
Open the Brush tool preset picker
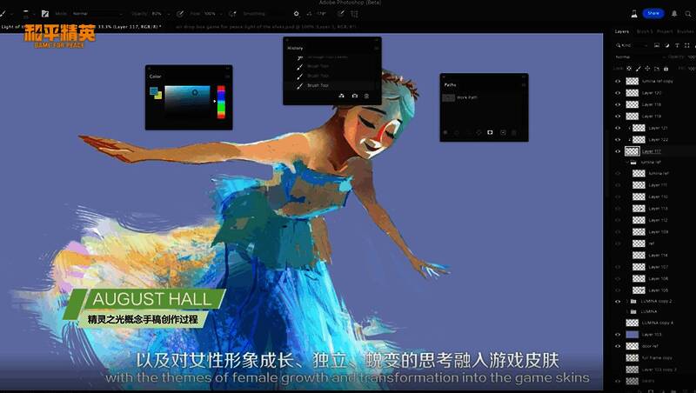tap(5, 14)
